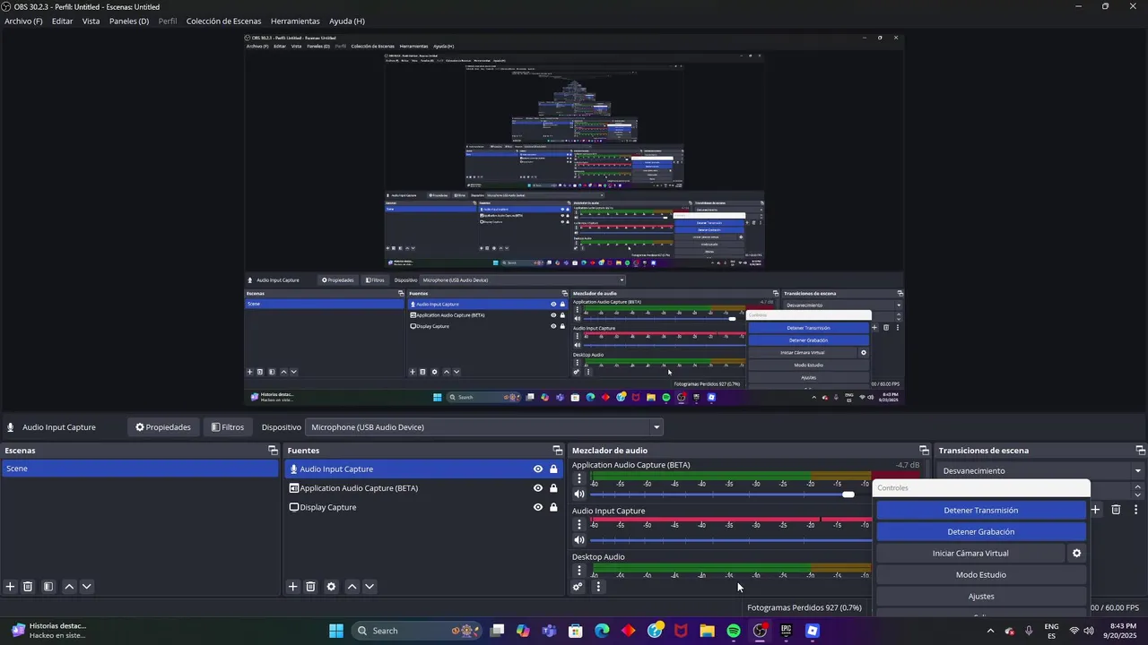This screenshot has height=645, width=1148.
Task: Open advanced audio properties gears icon
Action: (x=578, y=587)
